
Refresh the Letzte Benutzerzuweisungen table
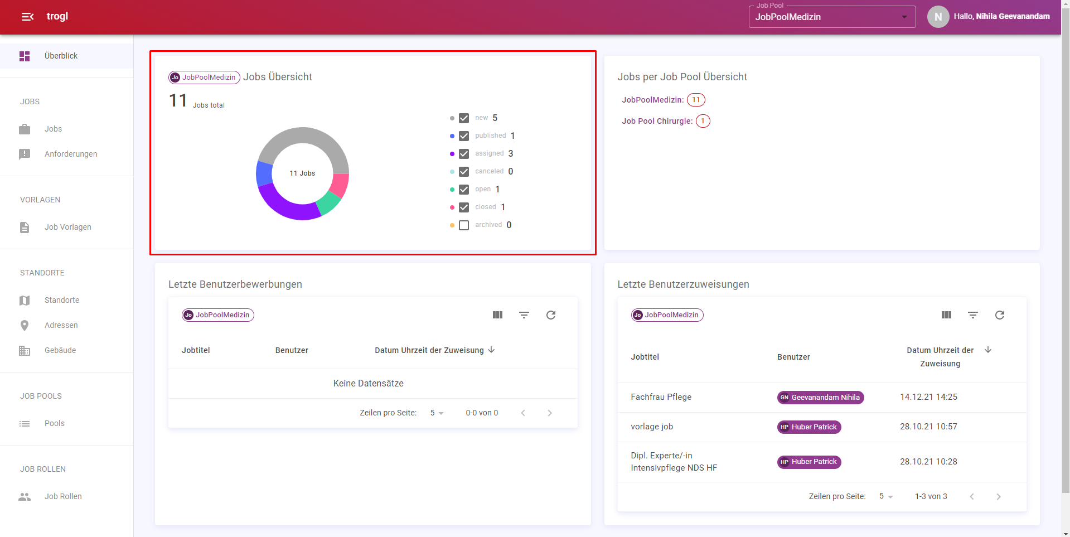(1000, 315)
